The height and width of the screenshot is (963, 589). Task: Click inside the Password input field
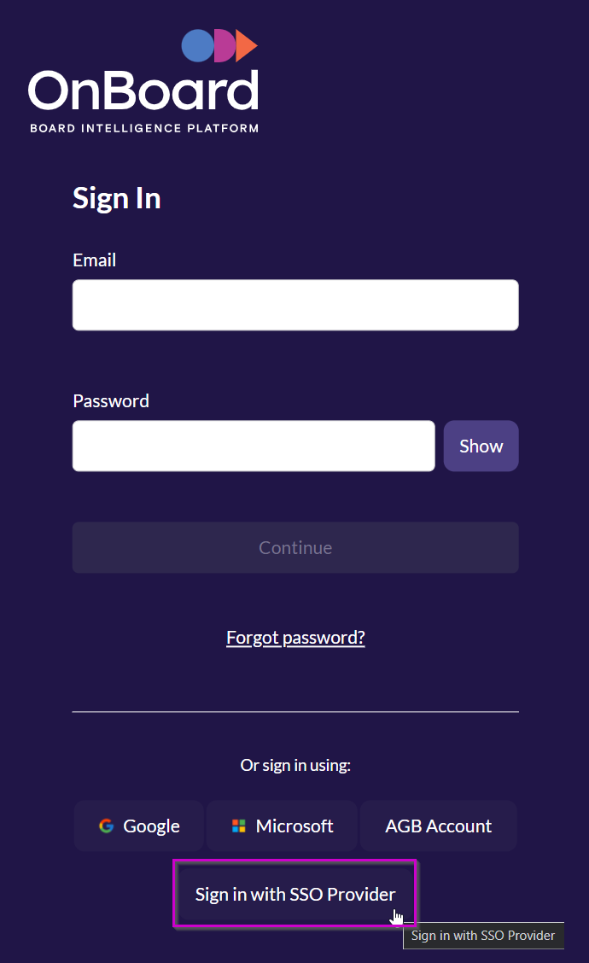point(253,446)
